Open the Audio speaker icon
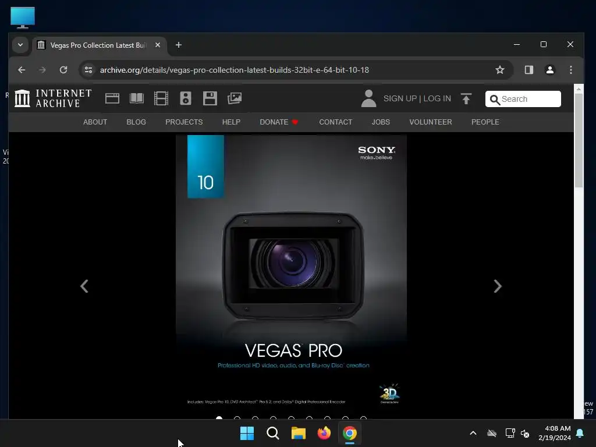The height and width of the screenshot is (447, 596). tap(186, 98)
